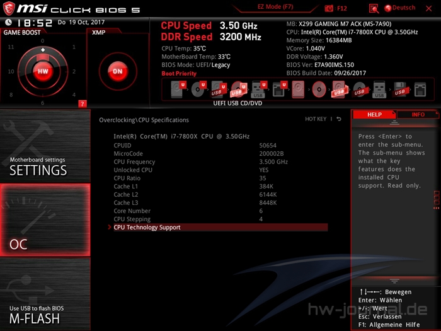
Task: Click the CPU Frequency row
Action: (220, 162)
